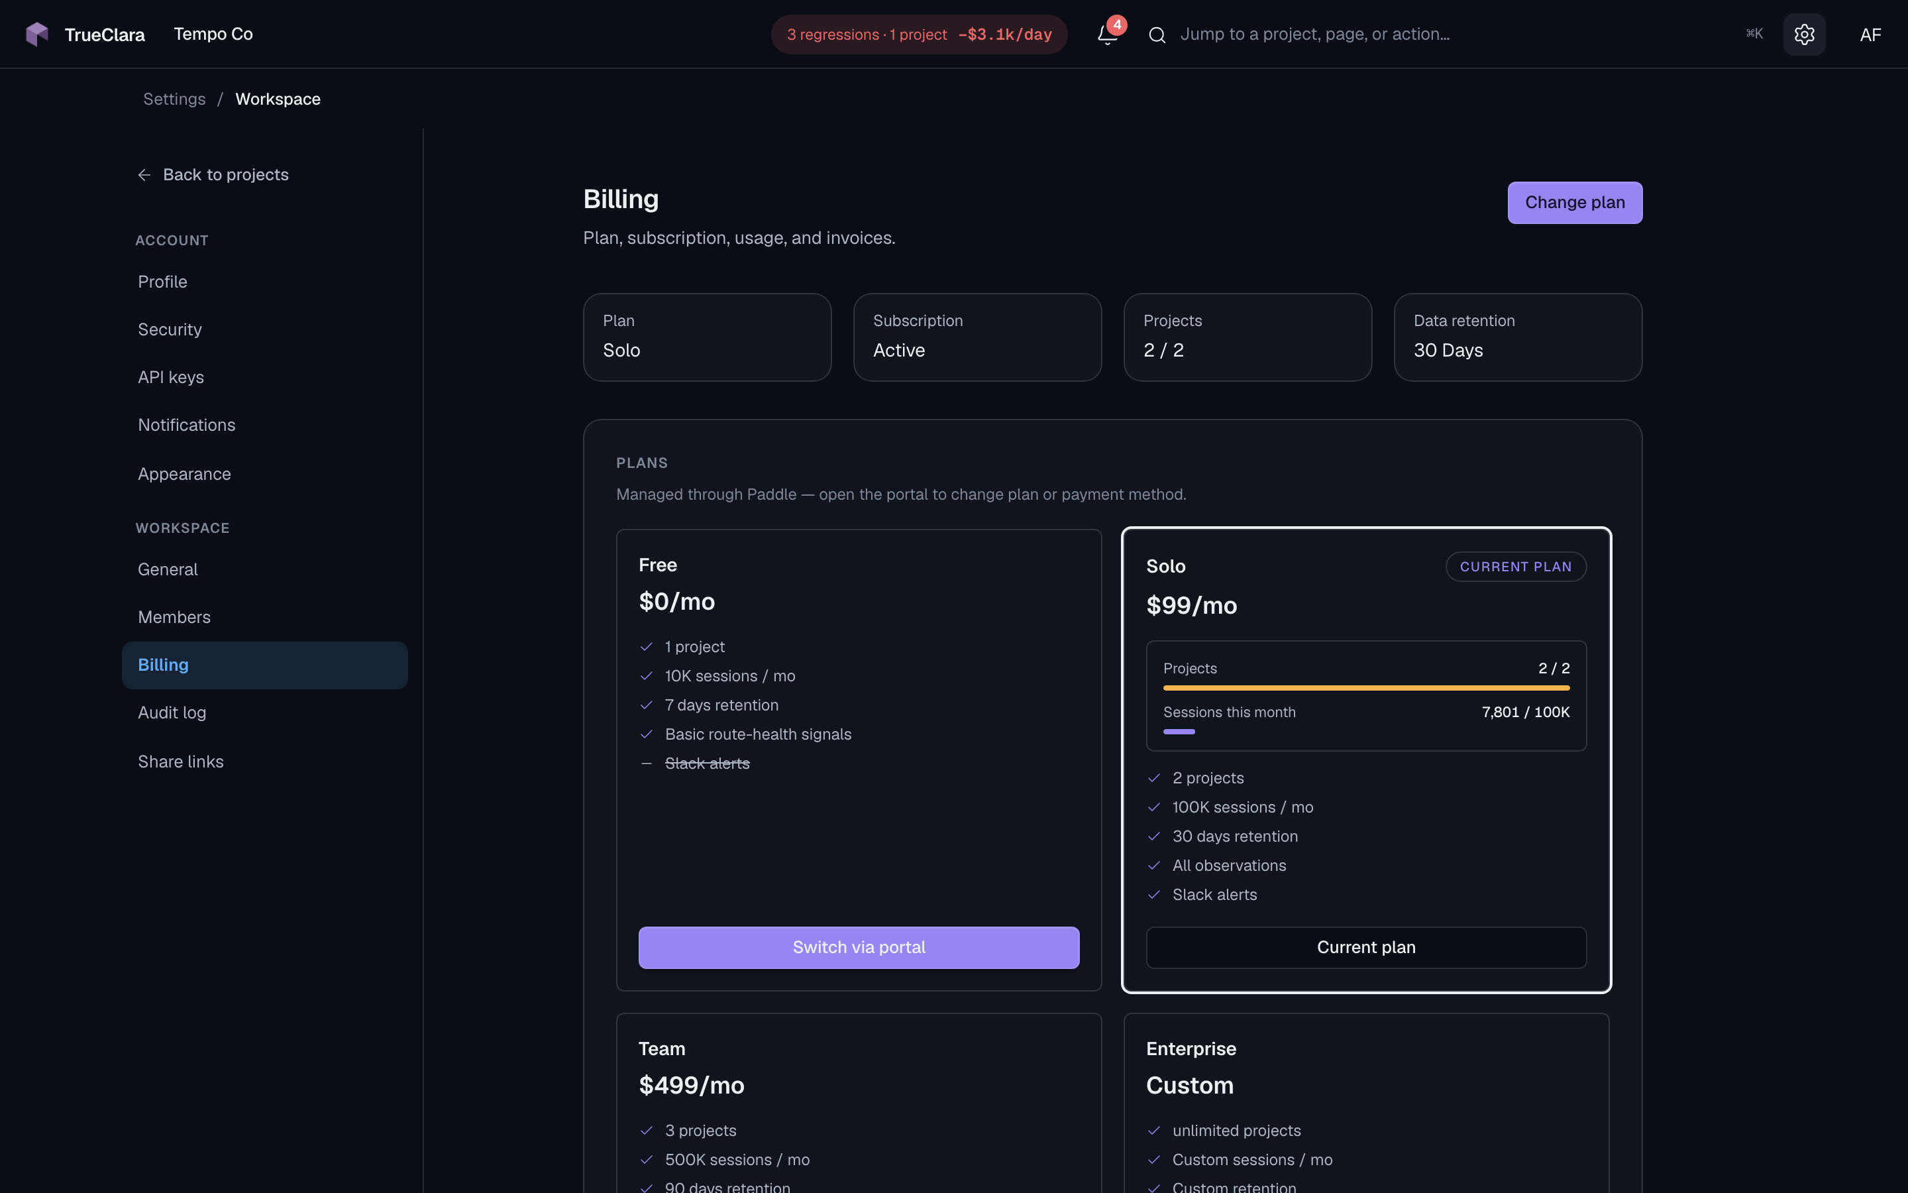This screenshot has width=1908, height=1193.
Task: Click the Data retention 30 Days card
Action: 1518,338
